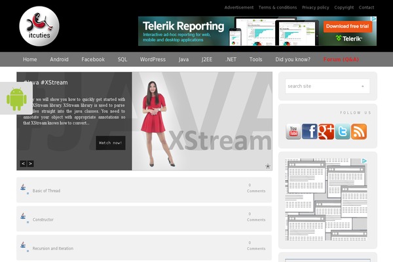Open the Facebook menu item
This screenshot has height=262, width=393.
click(93, 60)
